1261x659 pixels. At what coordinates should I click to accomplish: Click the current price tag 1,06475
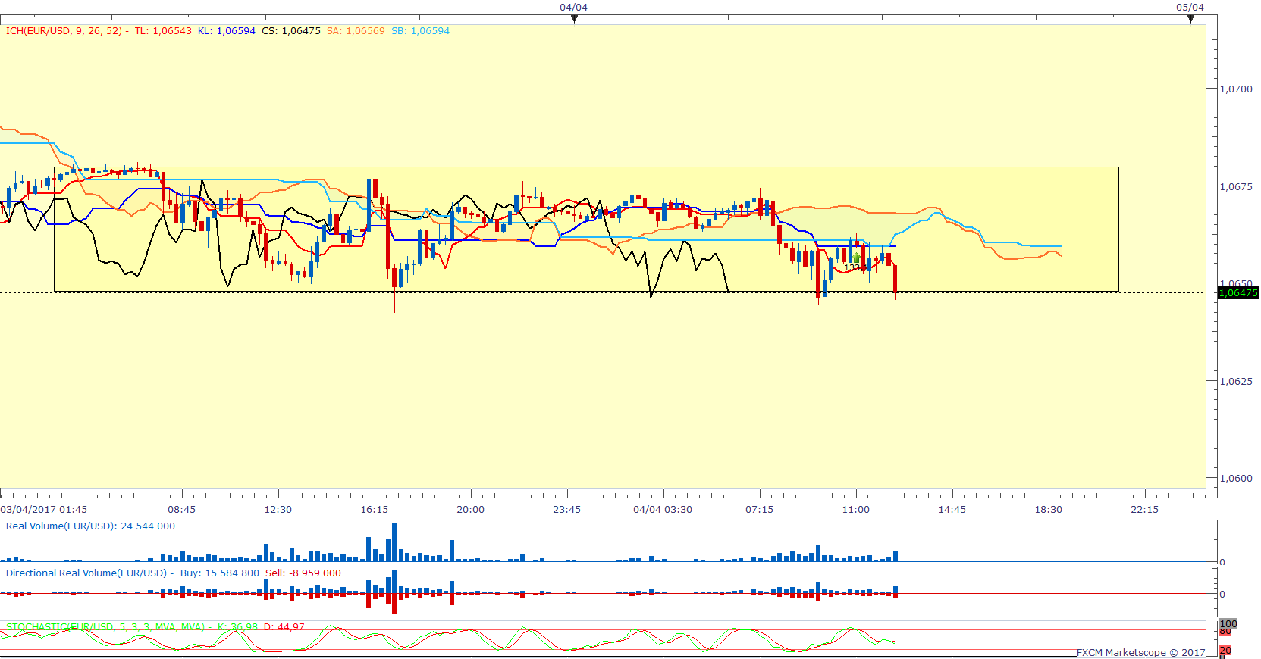[x=1238, y=293]
